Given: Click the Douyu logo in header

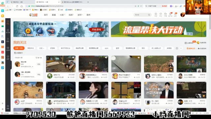Looking at the screenshot, I should pos(33,15).
